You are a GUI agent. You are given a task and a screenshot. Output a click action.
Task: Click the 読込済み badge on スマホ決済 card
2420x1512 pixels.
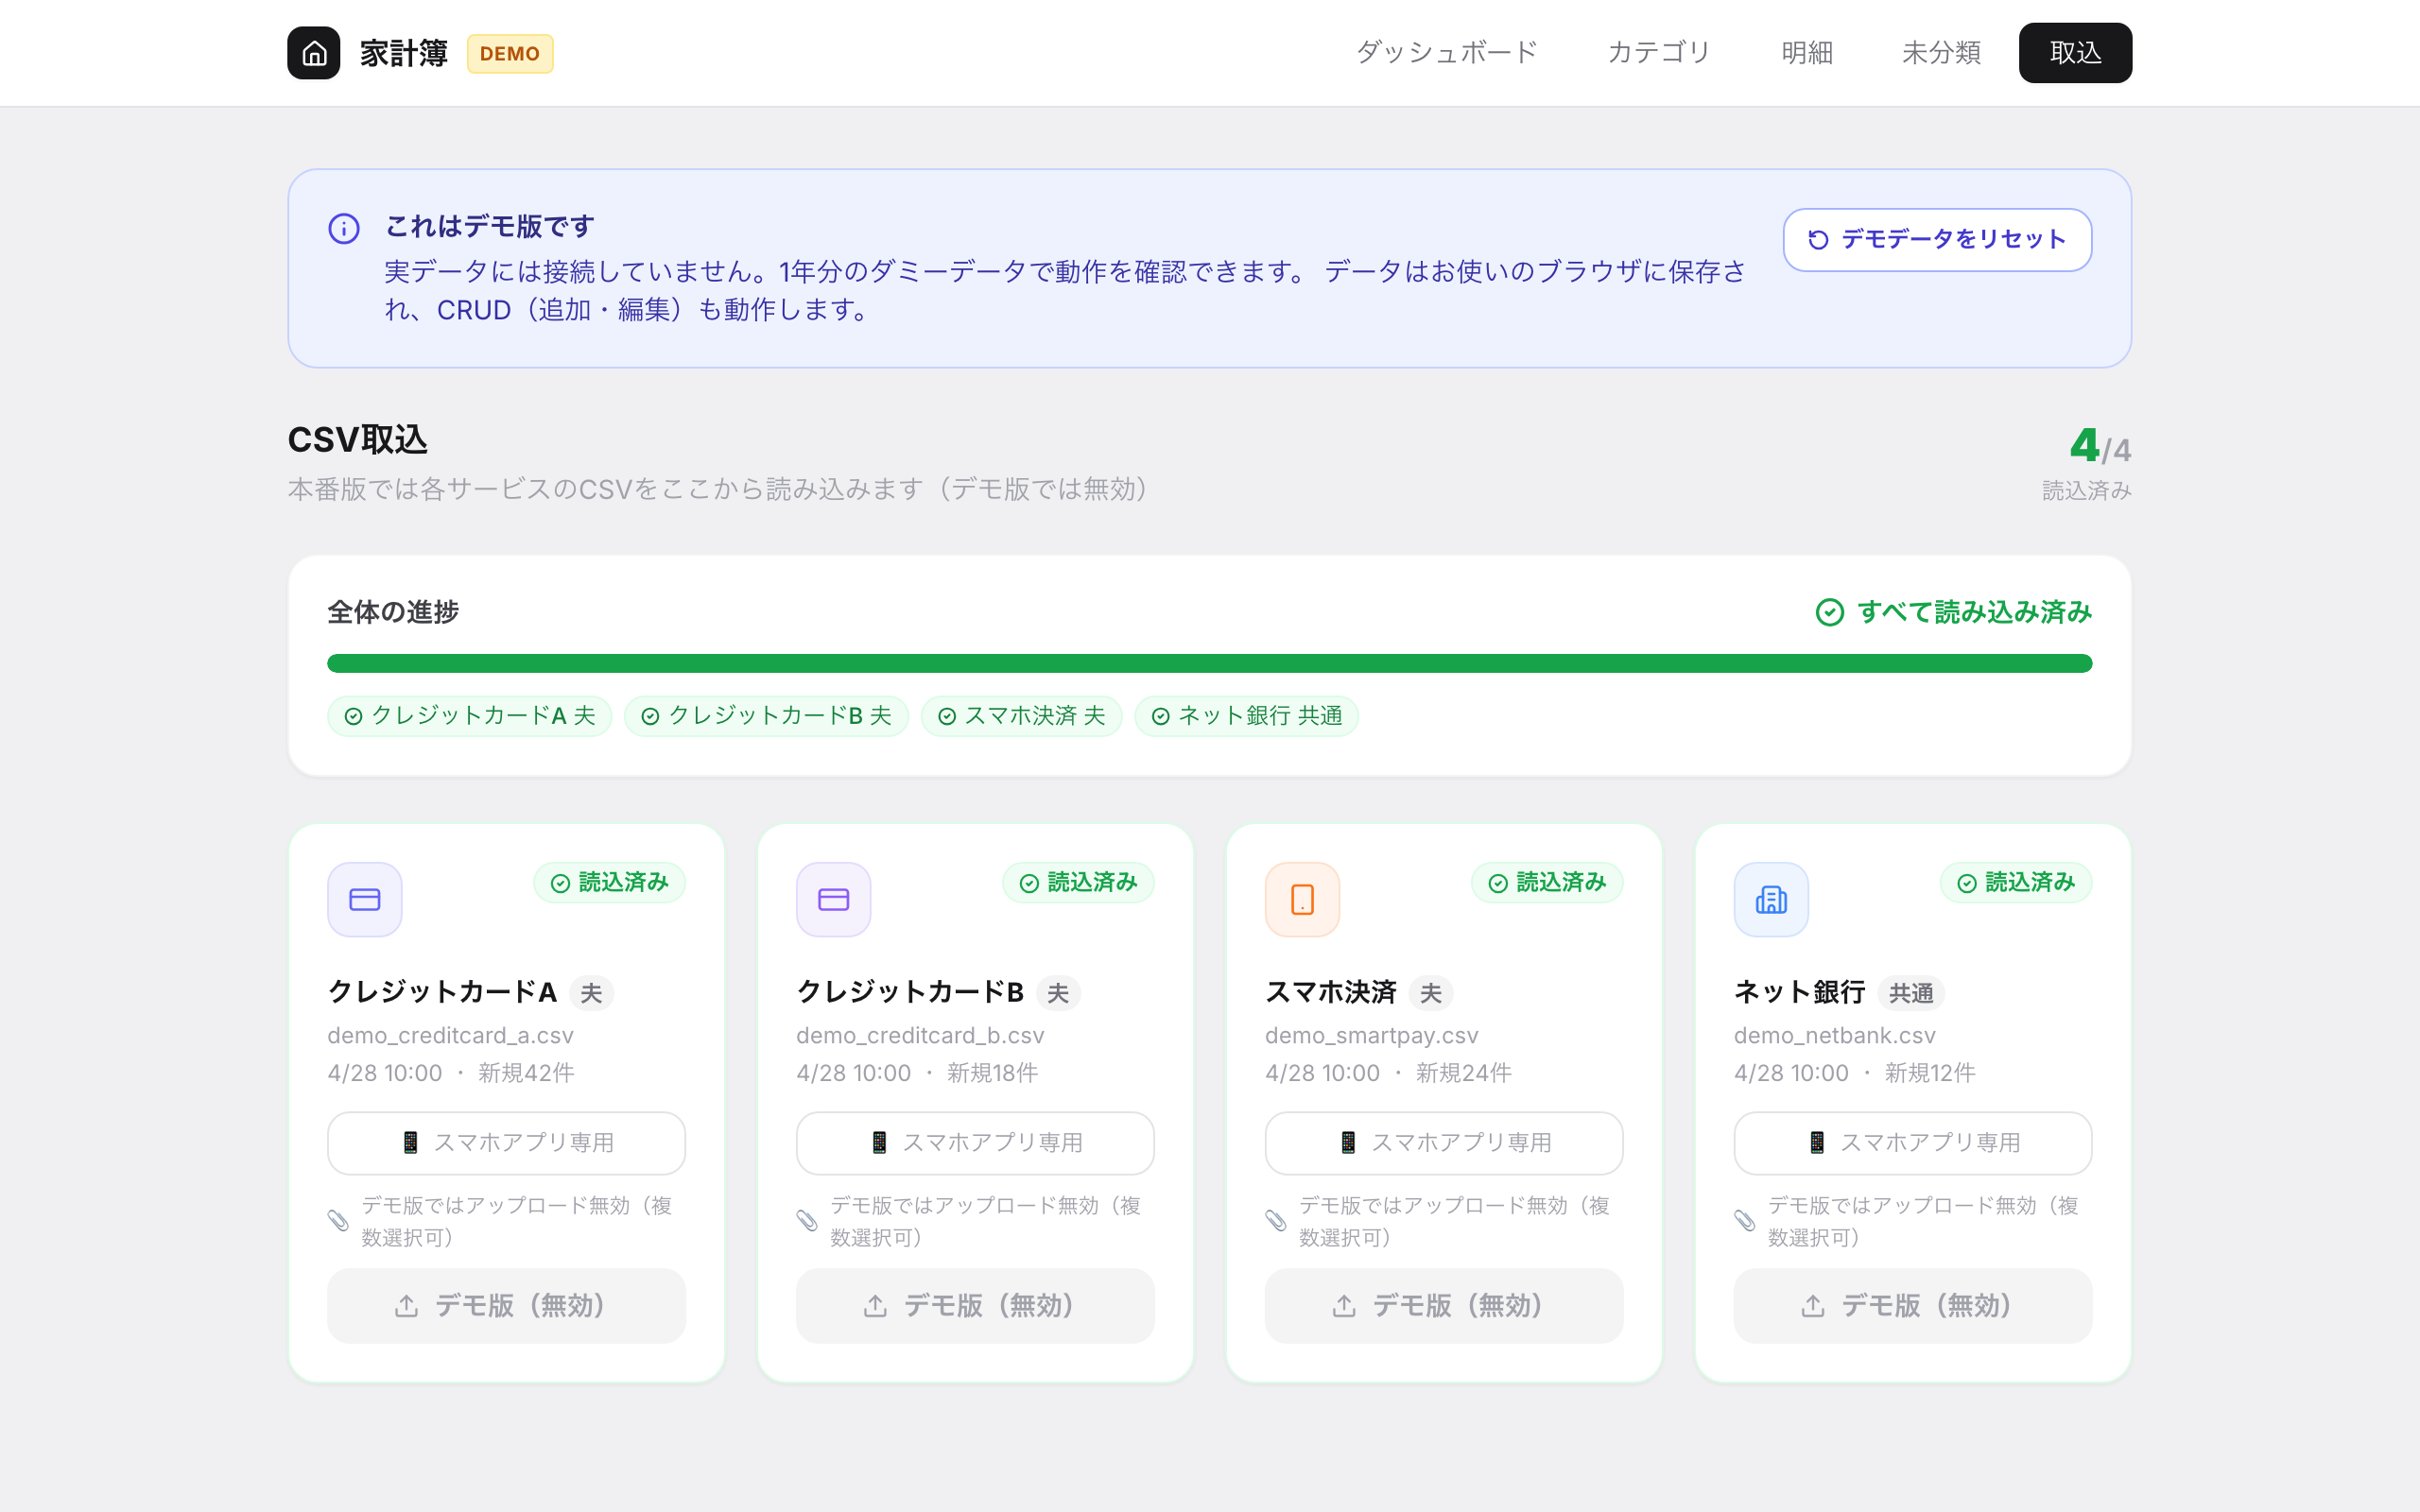pyautogui.click(x=1547, y=883)
